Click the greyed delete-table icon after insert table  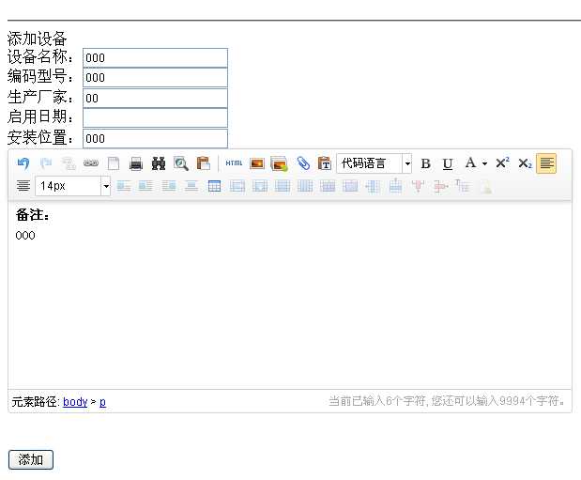[237, 186]
